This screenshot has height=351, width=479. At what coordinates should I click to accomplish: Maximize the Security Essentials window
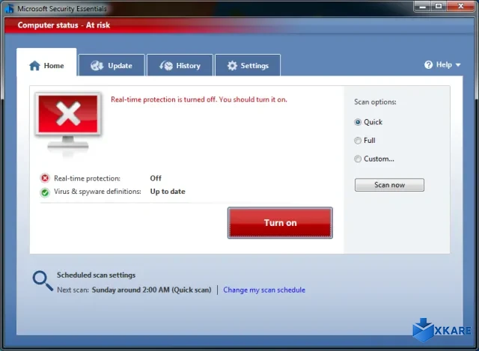tap(439, 6)
